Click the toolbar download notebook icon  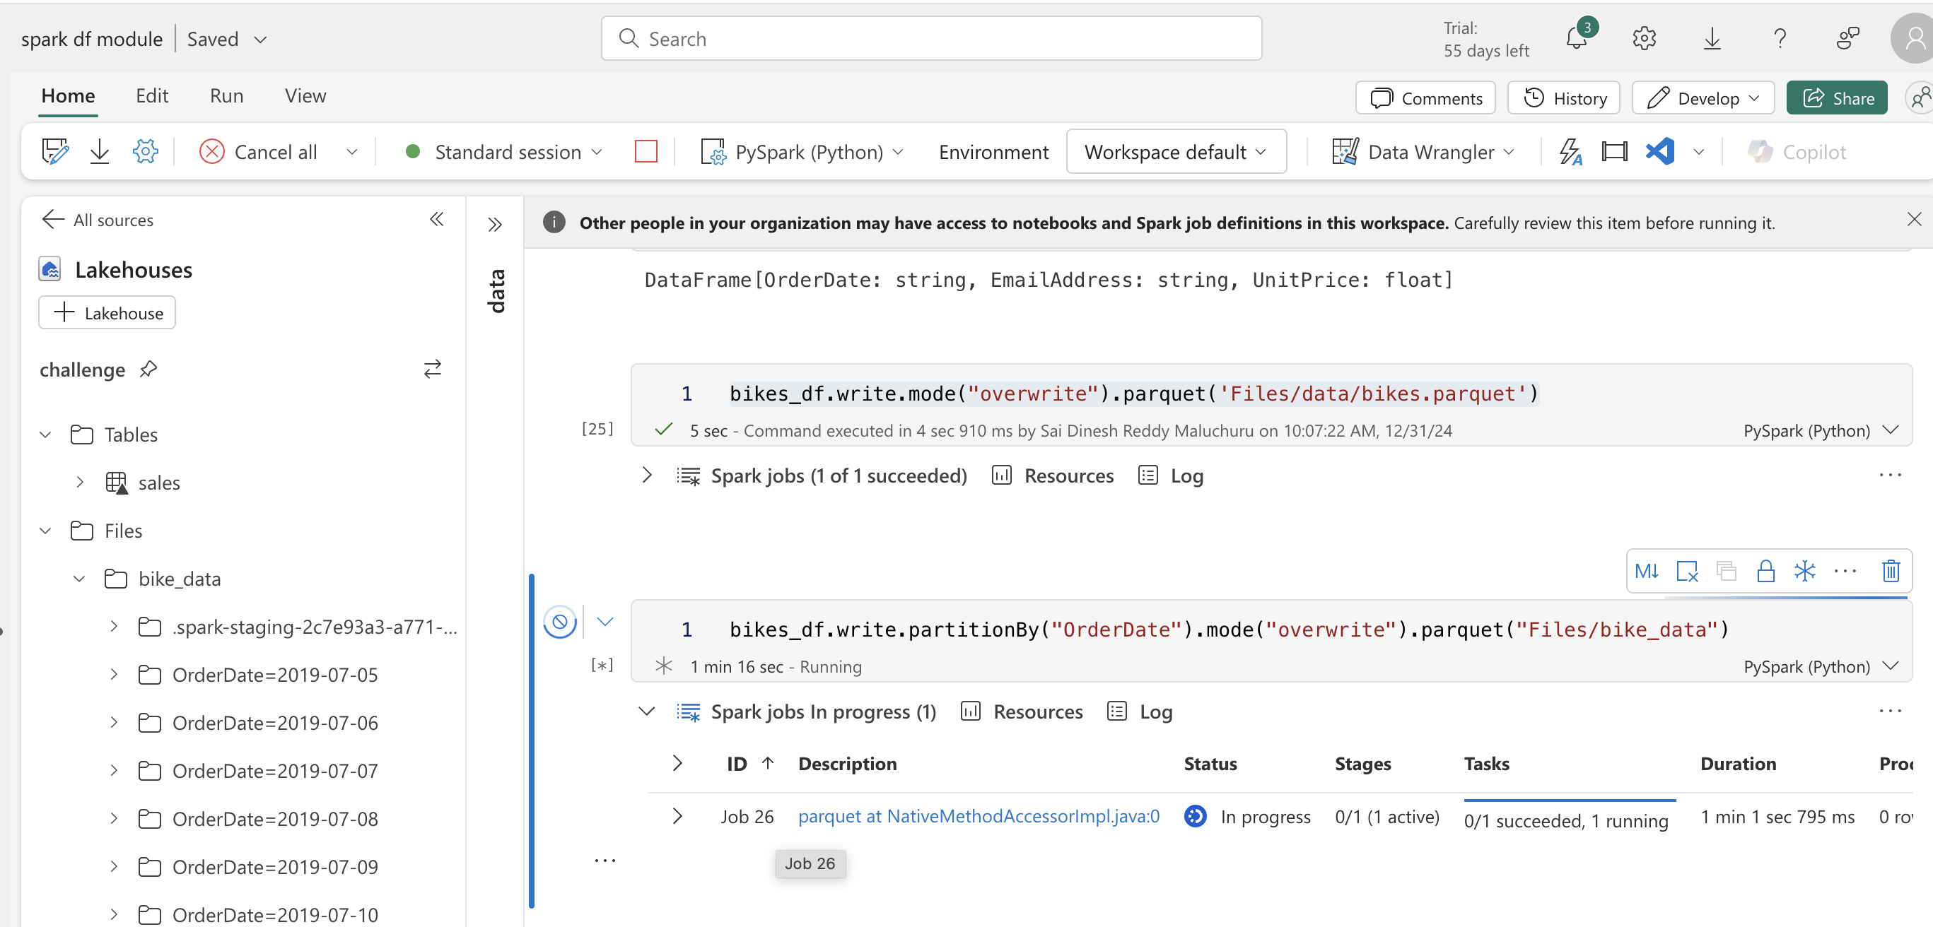[99, 151]
